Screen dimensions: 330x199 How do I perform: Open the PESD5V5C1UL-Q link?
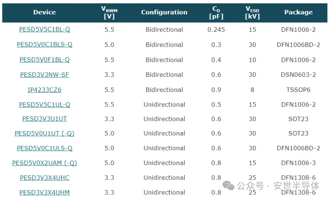45,104
